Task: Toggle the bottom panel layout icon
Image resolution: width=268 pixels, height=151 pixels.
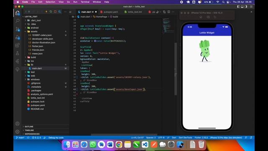Action: 242,7
